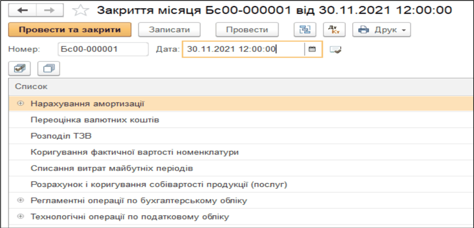Screen dimensions: 474x228
Task: Click the Записати button
Action: pyautogui.click(x=169, y=30)
